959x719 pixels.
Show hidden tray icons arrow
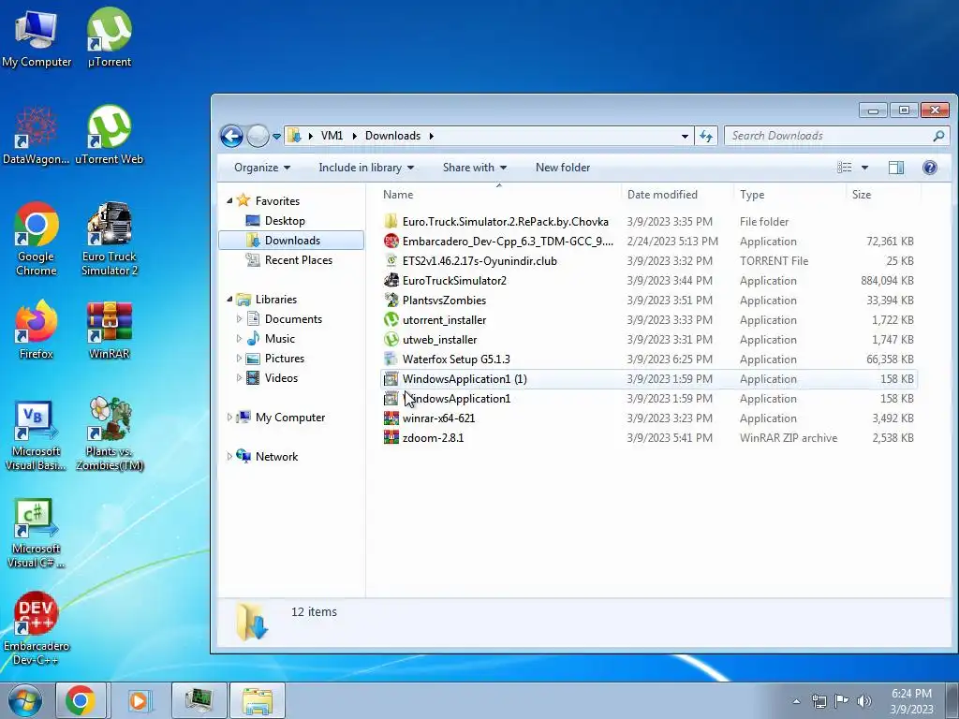(796, 701)
